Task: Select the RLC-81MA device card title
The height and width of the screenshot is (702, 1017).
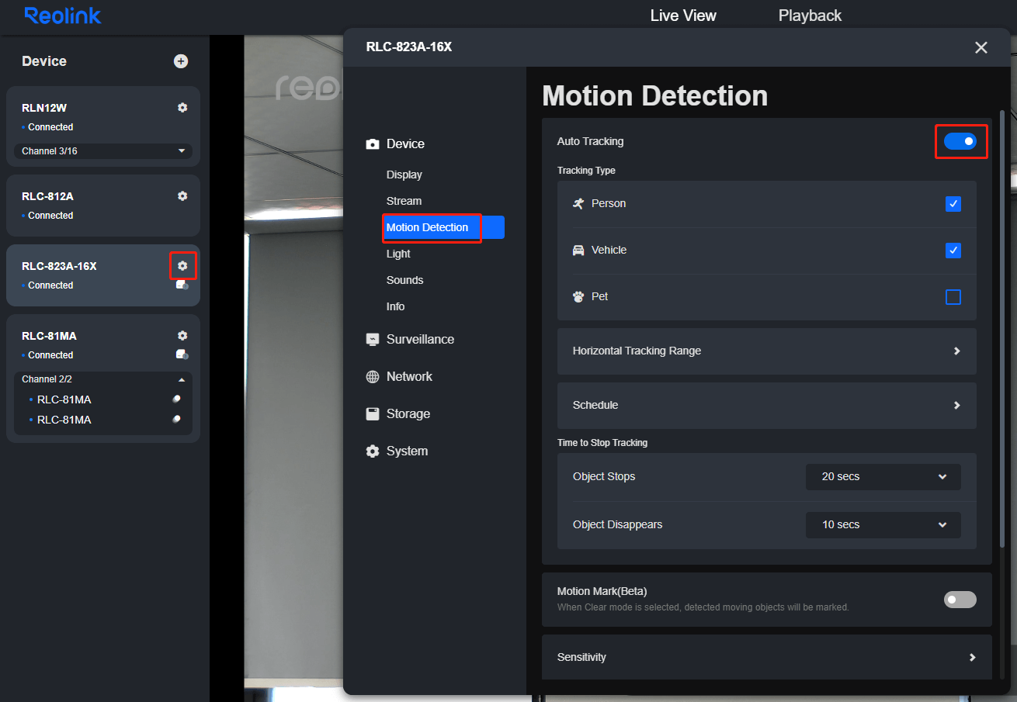Action: pos(49,336)
